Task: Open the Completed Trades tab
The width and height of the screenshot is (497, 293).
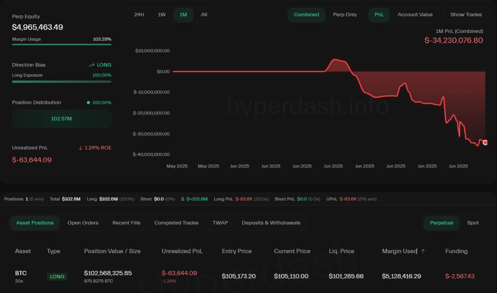Action: (176, 223)
